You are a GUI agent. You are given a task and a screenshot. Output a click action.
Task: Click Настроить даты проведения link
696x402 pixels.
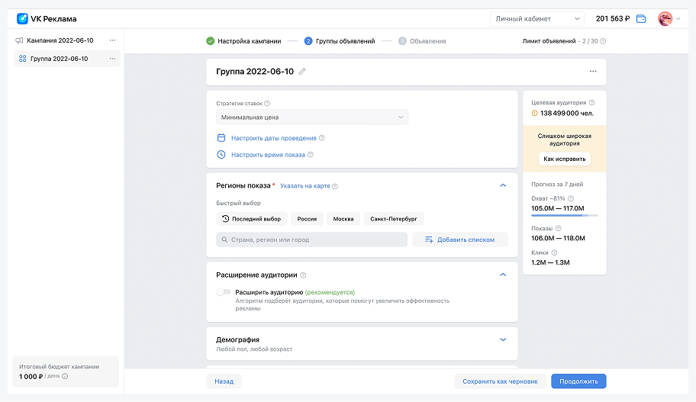coord(273,138)
